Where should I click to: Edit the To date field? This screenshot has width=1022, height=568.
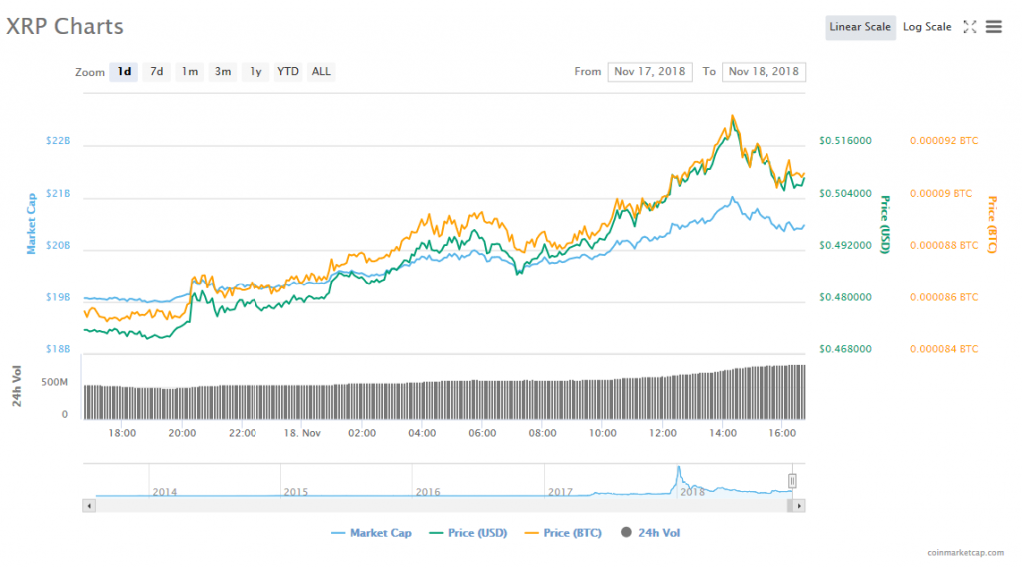[x=764, y=72]
